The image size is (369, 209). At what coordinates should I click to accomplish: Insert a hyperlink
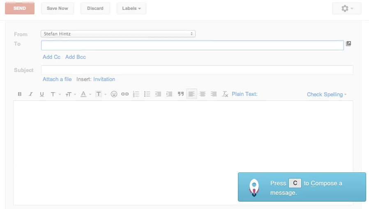[x=125, y=94]
